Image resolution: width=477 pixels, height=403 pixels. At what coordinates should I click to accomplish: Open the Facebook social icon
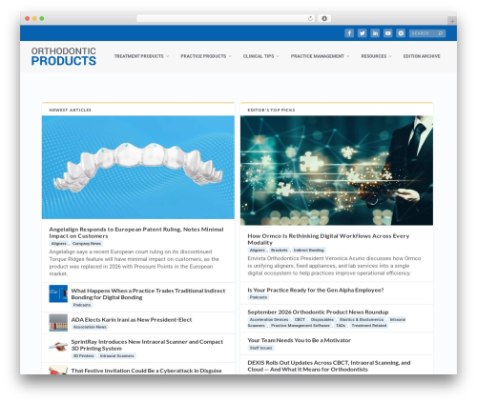349,33
